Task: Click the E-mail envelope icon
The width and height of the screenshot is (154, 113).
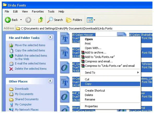Action: (x=11, y=64)
